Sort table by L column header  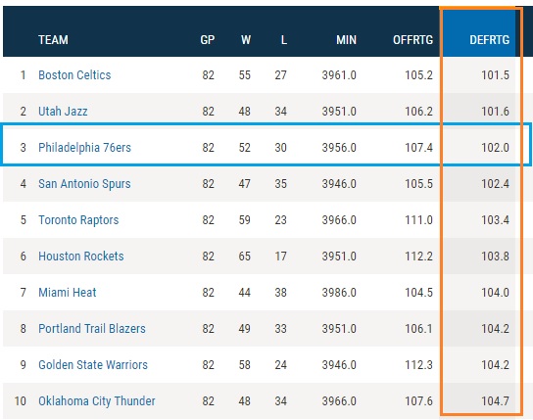[284, 40]
